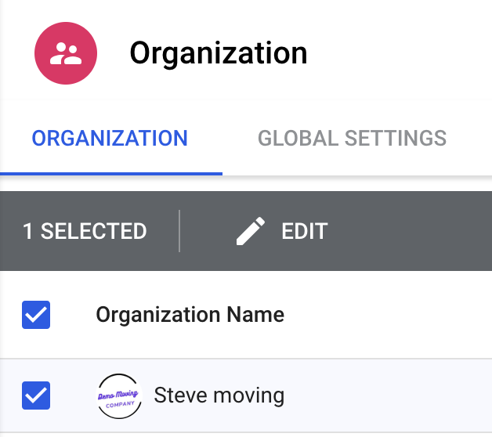Click the vertical divider in selection toolbar
This screenshot has height=437, width=492.
click(179, 231)
